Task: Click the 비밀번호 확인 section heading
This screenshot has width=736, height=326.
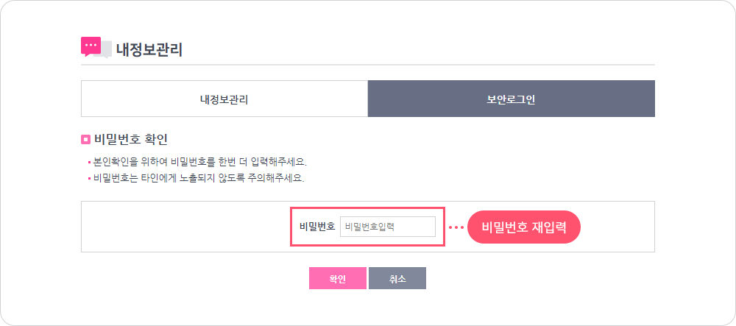Action: pyautogui.click(x=130, y=139)
